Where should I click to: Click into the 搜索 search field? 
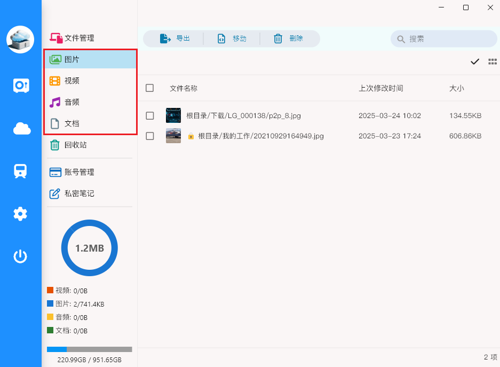(443, 39)
